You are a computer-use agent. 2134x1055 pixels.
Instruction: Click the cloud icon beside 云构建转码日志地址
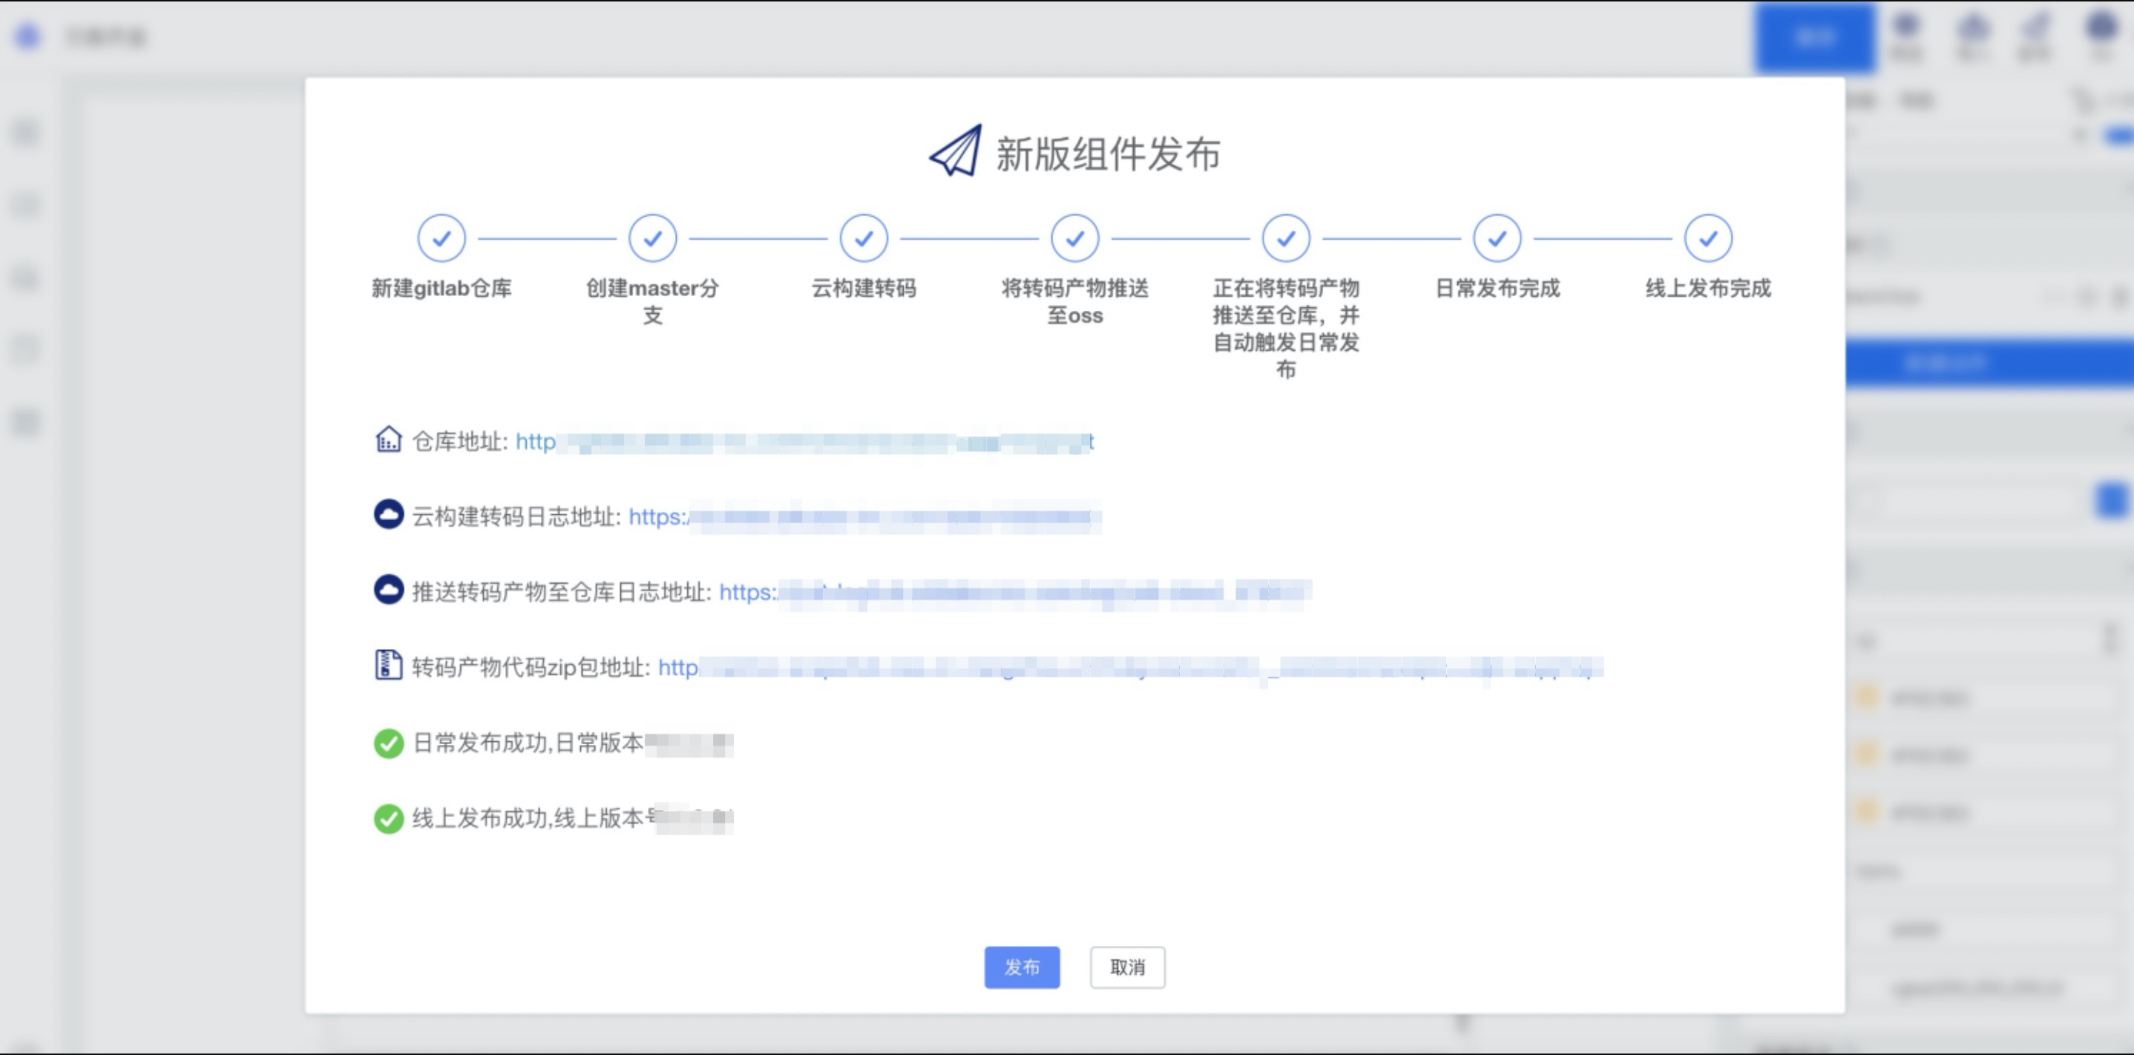pyautogui.click(x=389, y=515)
